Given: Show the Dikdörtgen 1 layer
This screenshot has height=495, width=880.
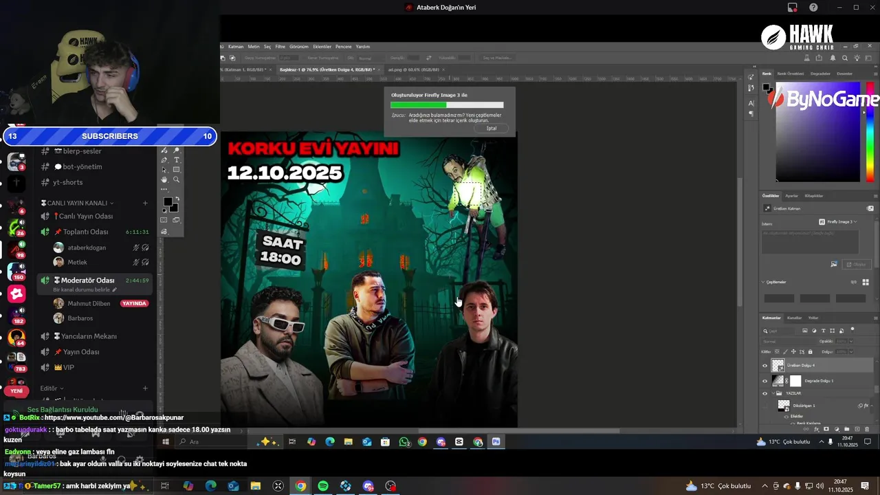Looking at the screenshot, I should [x=764, y=406].
